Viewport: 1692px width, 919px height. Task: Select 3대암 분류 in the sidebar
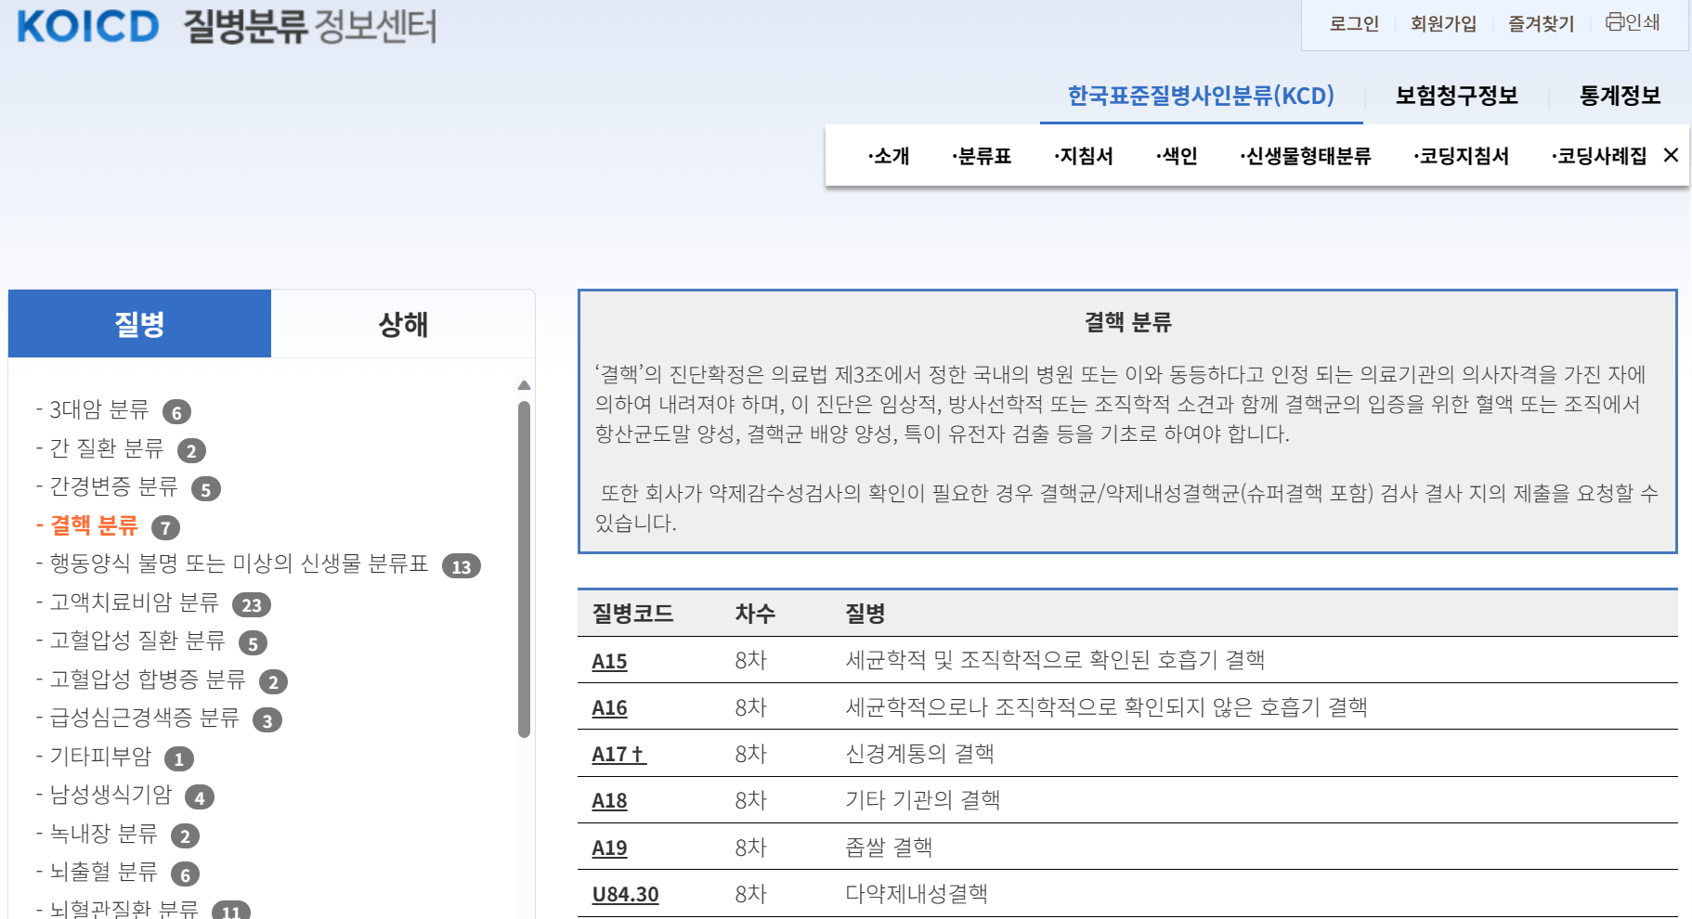pos(99,411)
